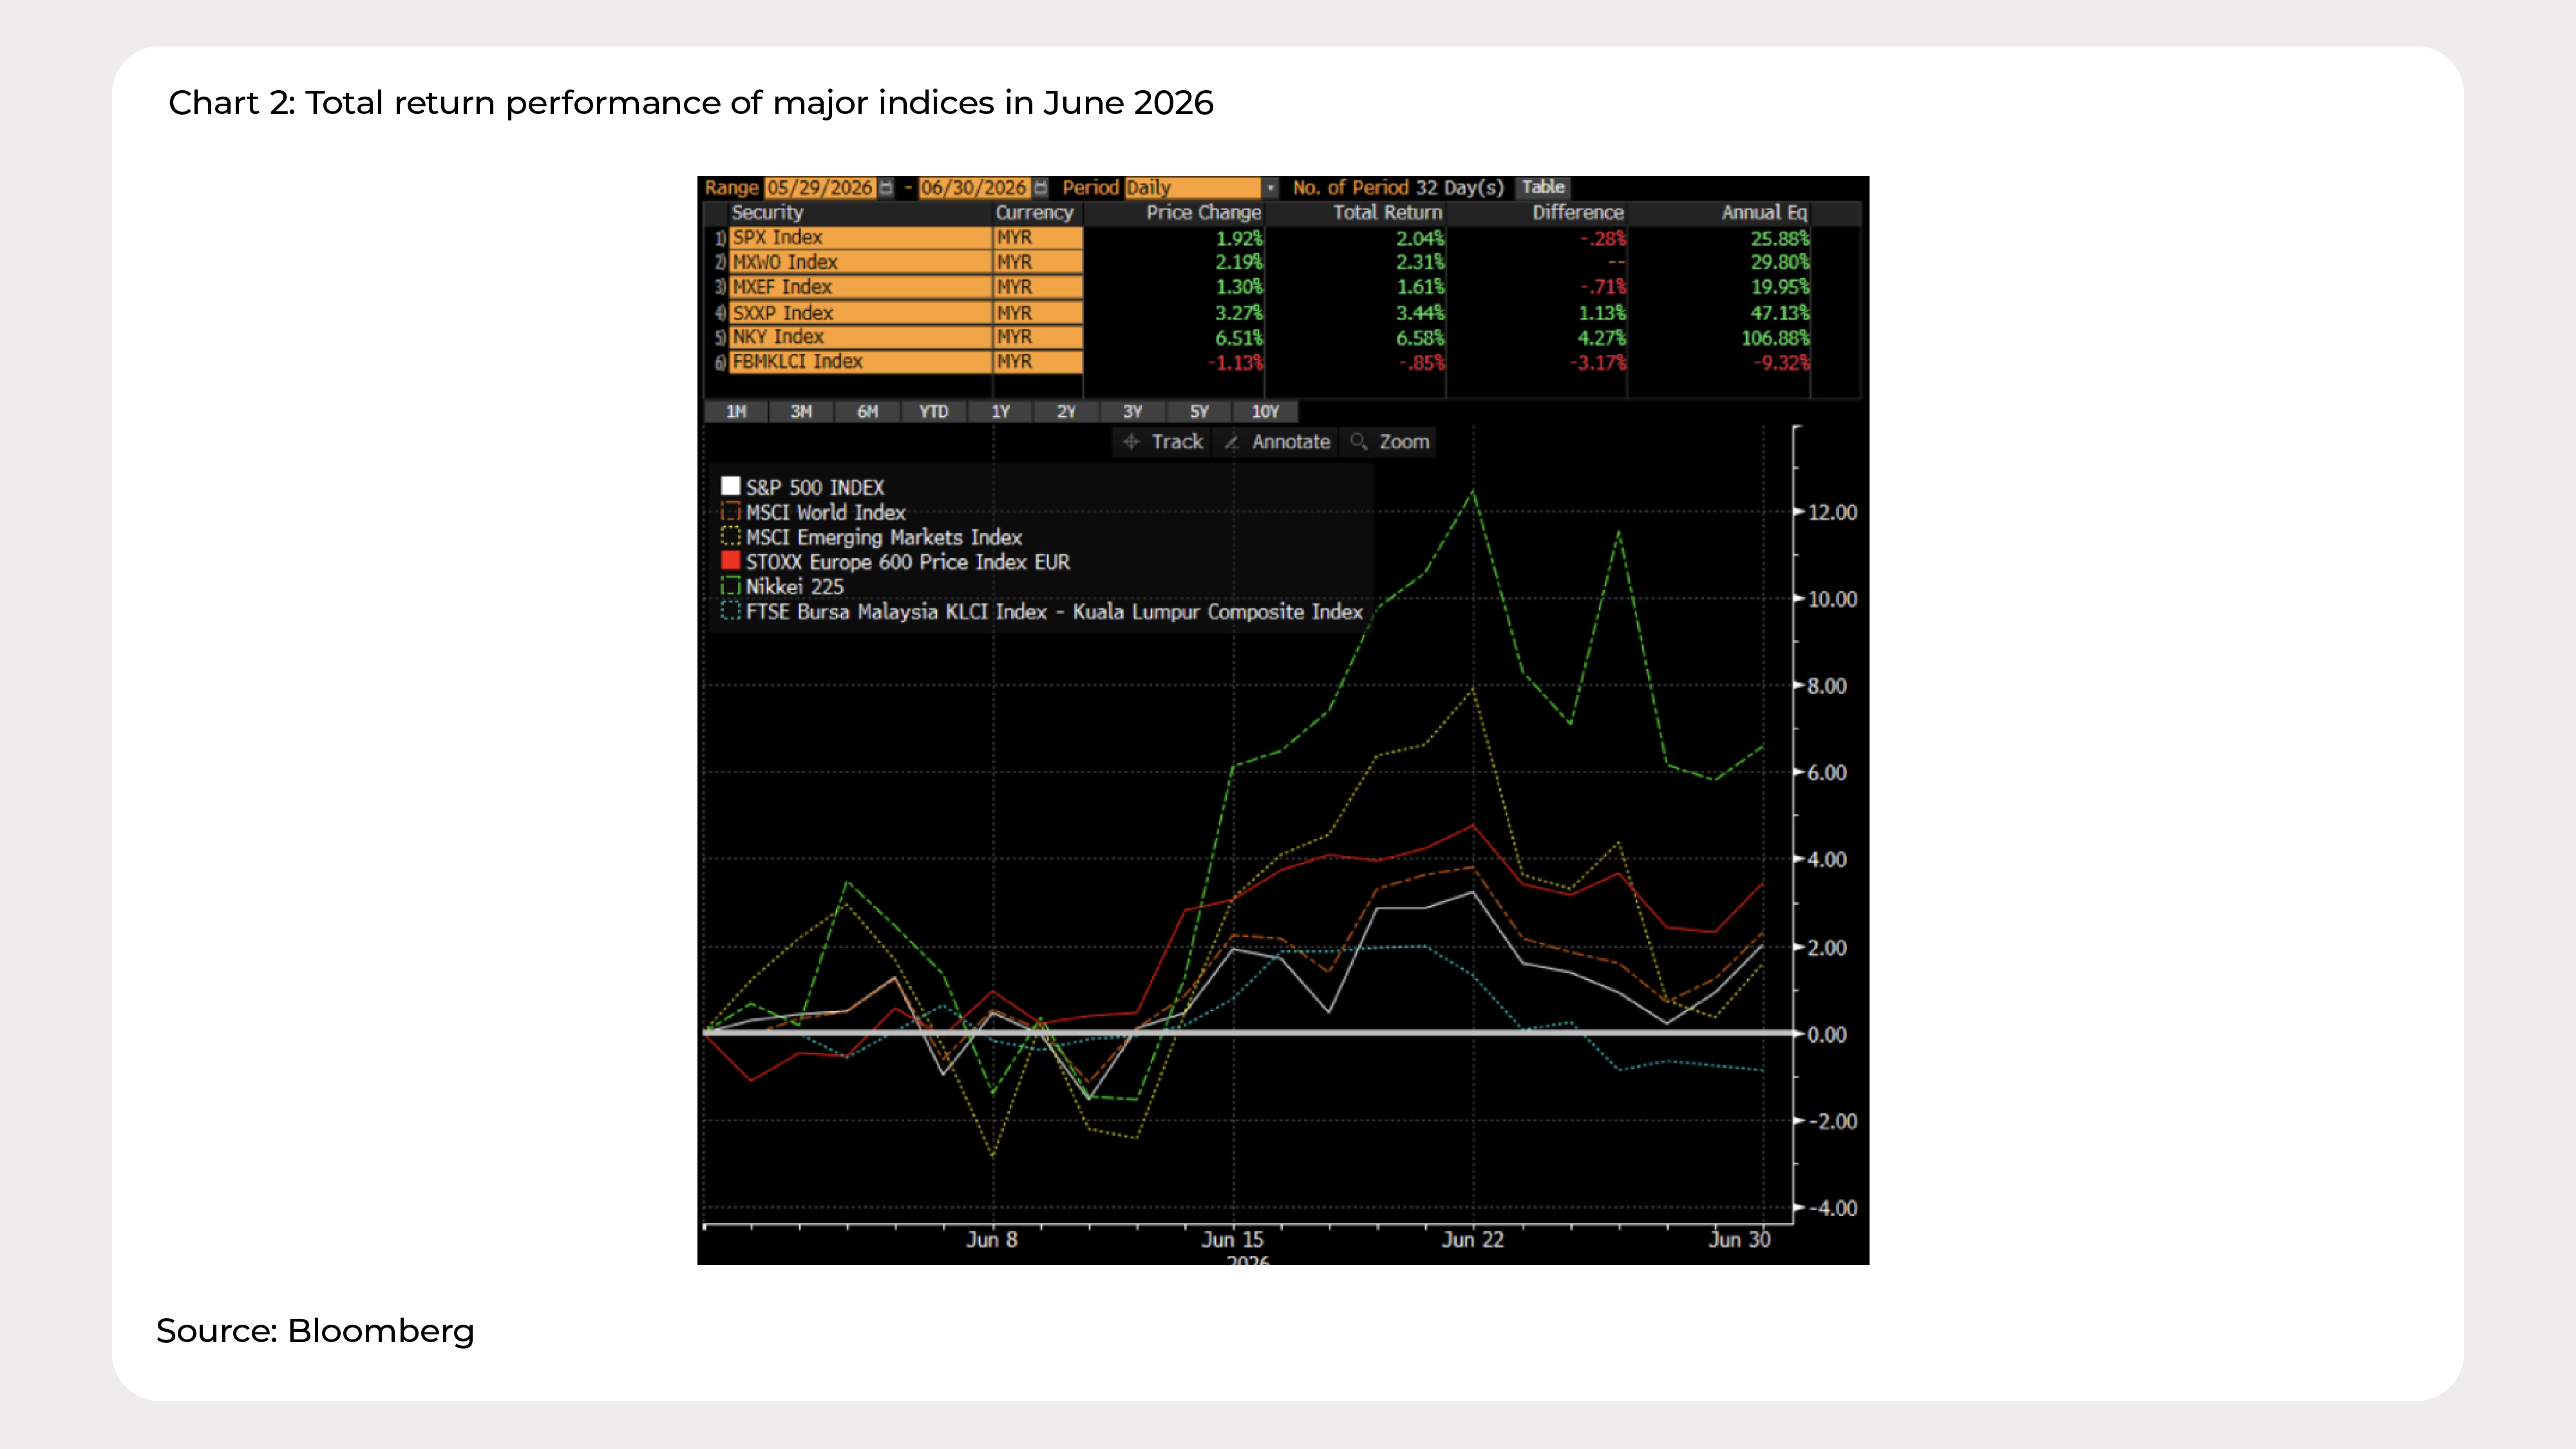The height and width of the screenshot is (1449, 2576).
Task: Select the 3M range tab
Action: coord(801,412)
